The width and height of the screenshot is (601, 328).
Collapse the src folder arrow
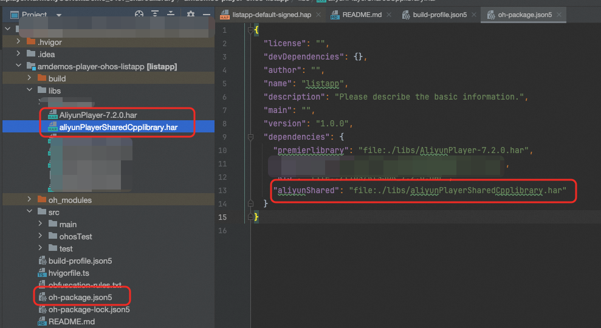tap(30, 211)
